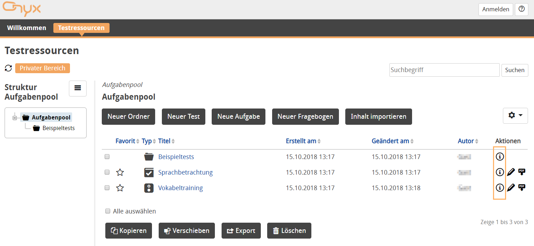Refresh the list using the reload icon

[x=8, y=68]
